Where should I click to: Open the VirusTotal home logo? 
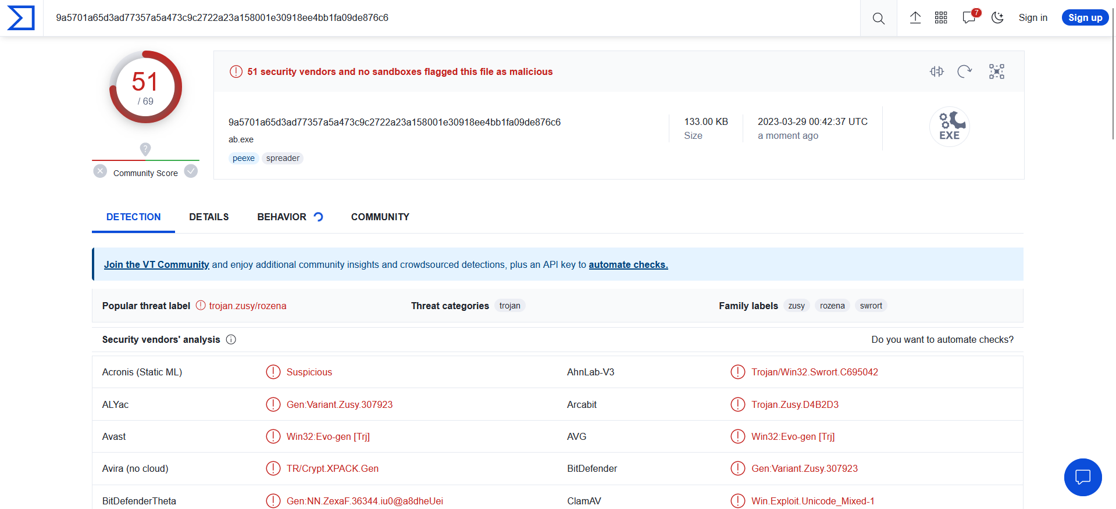(21, 18)
